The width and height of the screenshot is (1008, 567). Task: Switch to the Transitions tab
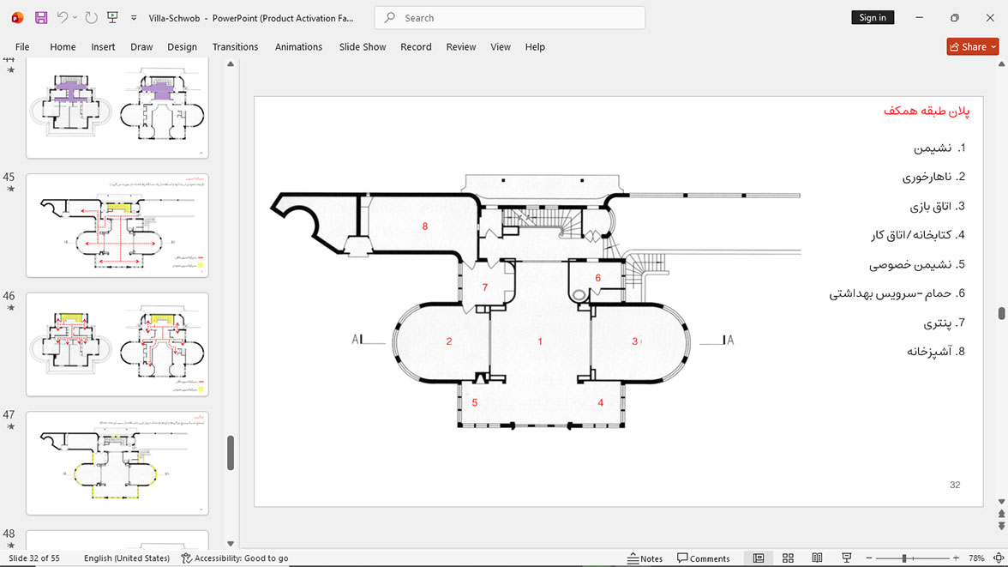[x=235, y=47]
